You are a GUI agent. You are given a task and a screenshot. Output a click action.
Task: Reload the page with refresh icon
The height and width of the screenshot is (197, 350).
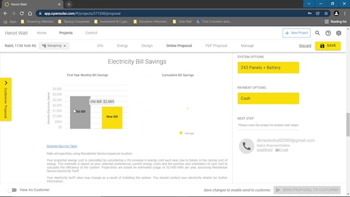22,13
